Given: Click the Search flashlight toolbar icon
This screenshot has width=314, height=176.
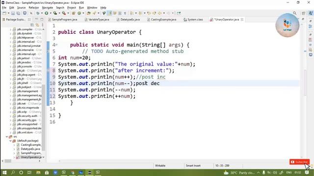Looking at the screenshot, I should [x=94, y=13].
